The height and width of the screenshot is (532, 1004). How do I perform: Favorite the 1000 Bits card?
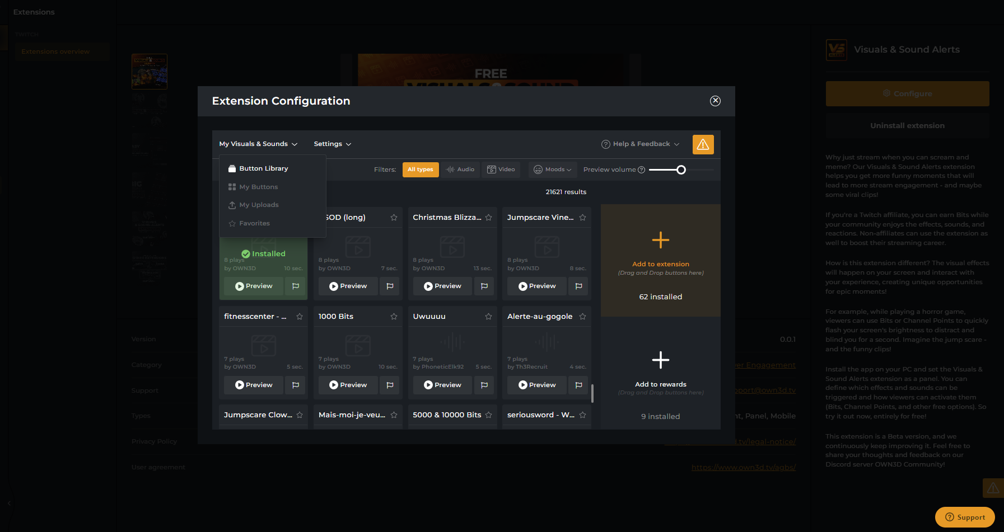(394, 317)
